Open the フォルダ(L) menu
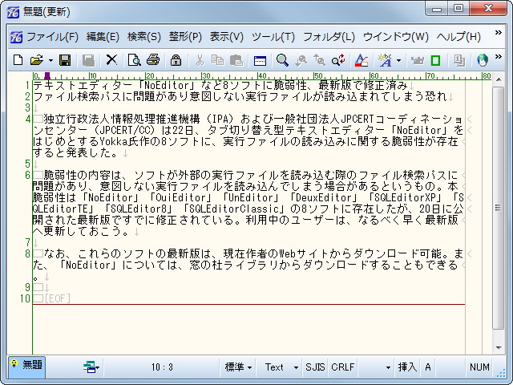The height and width of the screenshot is (385, 513). 329,37
